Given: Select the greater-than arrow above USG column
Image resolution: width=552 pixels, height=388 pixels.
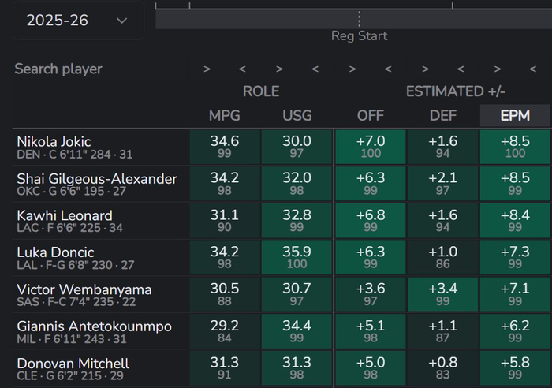Looking at the screenshot, I should point(279,69).
